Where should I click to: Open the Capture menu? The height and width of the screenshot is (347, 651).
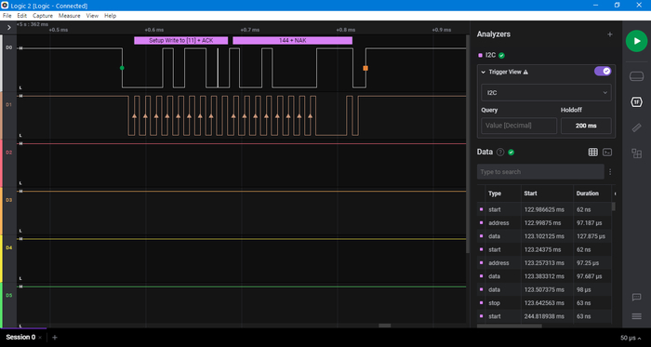[43, 16]
